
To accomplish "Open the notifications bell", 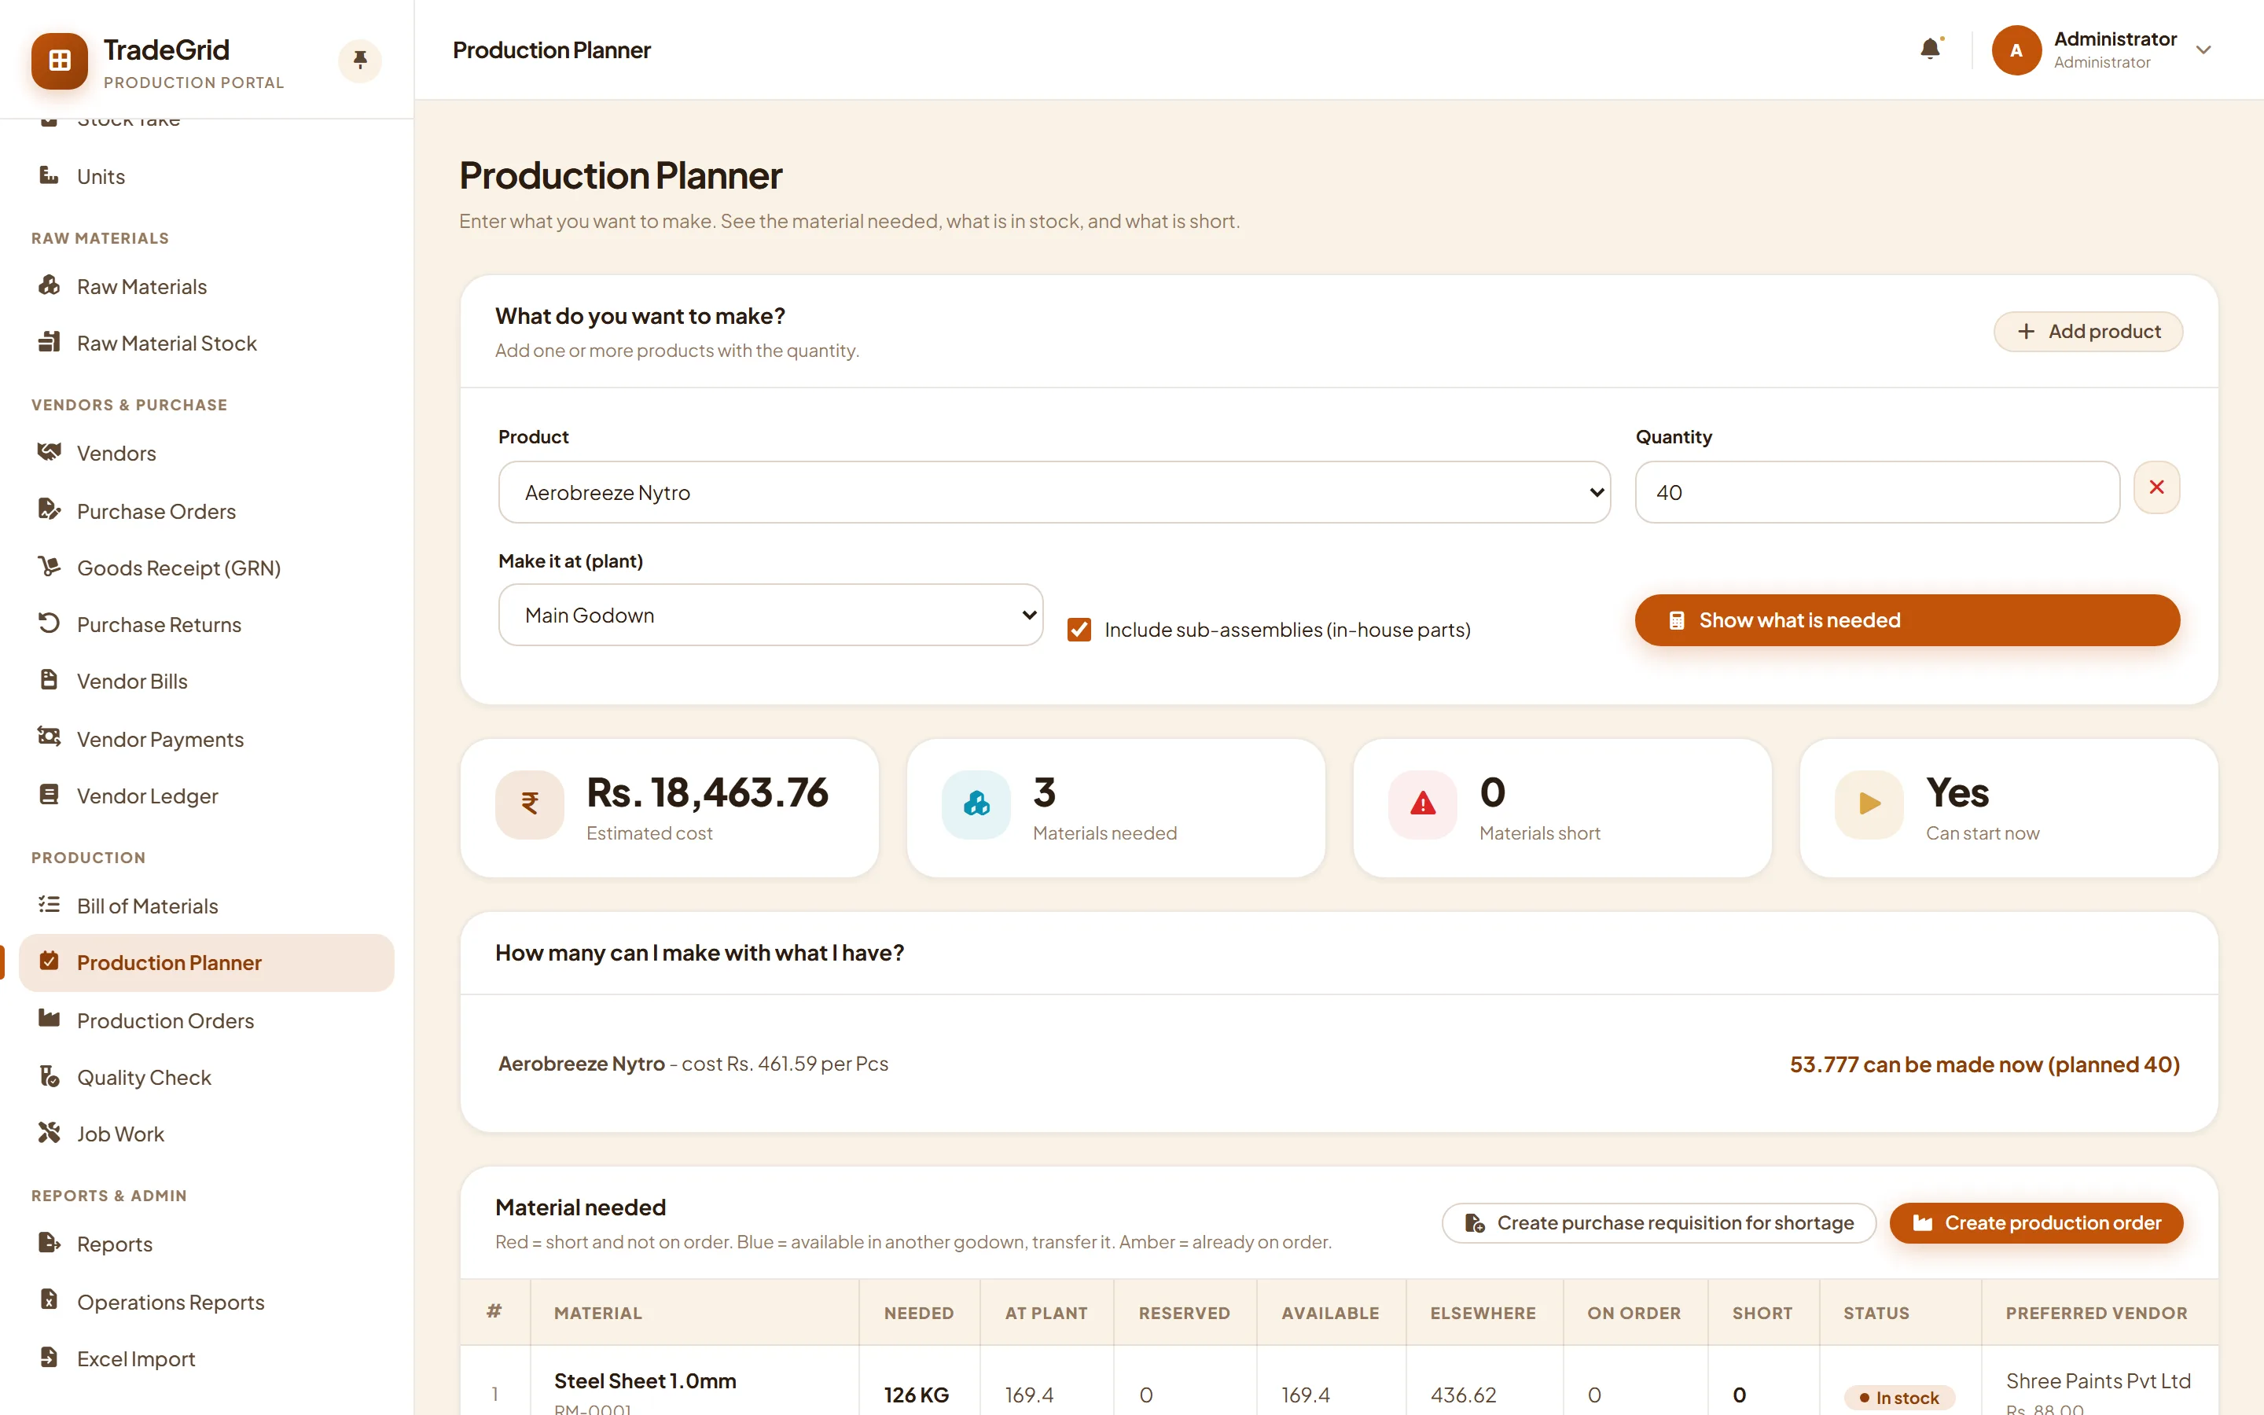I will 1930,49.
